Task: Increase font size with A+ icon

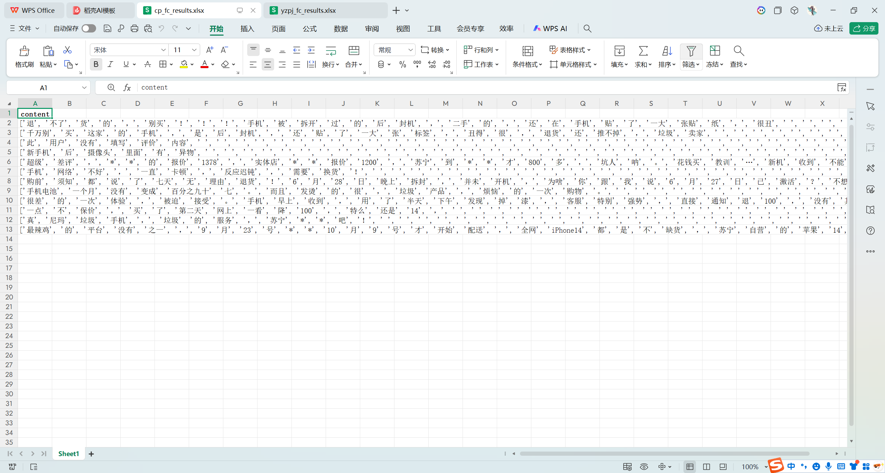Action: tap(209, 50)
